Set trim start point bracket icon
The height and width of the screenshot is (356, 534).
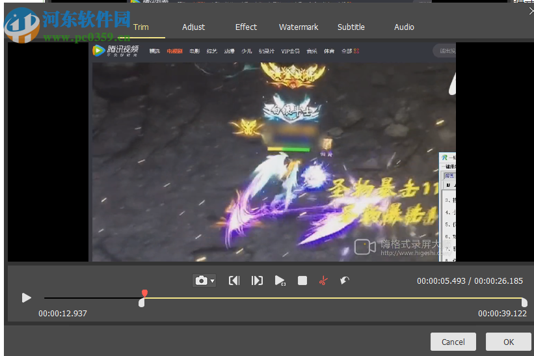click(x=234, y=281)
